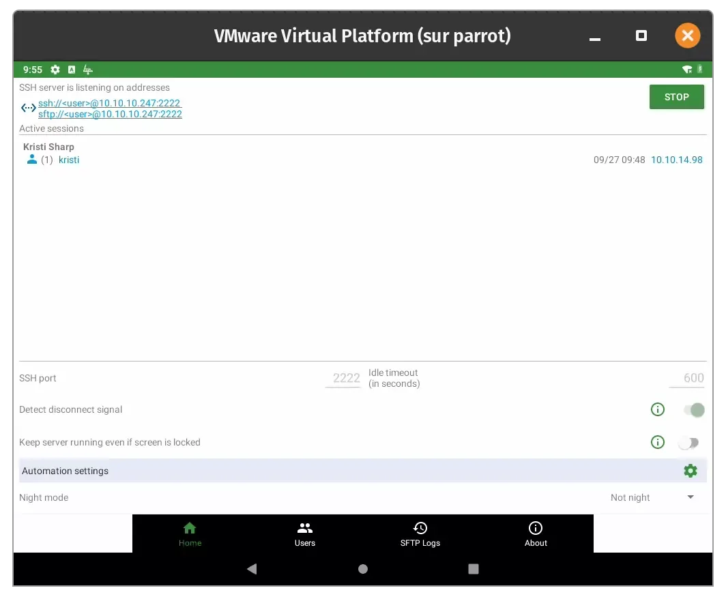Maximize the VMware Virtual Platform window

(641, 35)
